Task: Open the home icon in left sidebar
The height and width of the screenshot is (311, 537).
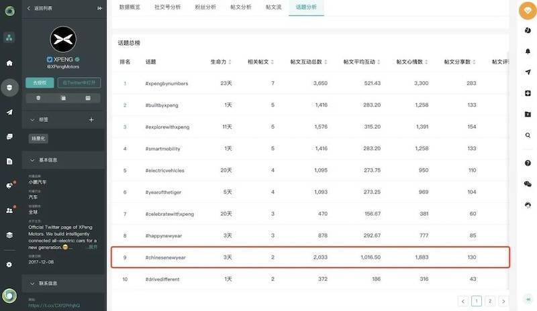Action: (x=9, y=63)
